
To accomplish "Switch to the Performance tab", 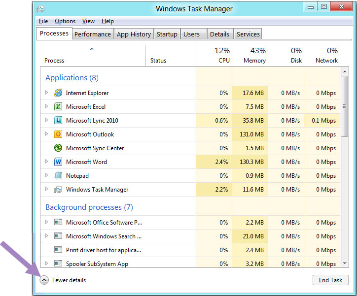I will tap(93, 34).
